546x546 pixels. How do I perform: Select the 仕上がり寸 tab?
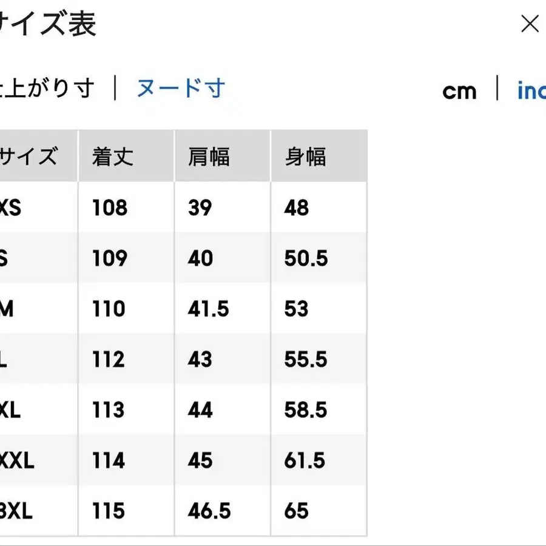(x=47, y=89)
